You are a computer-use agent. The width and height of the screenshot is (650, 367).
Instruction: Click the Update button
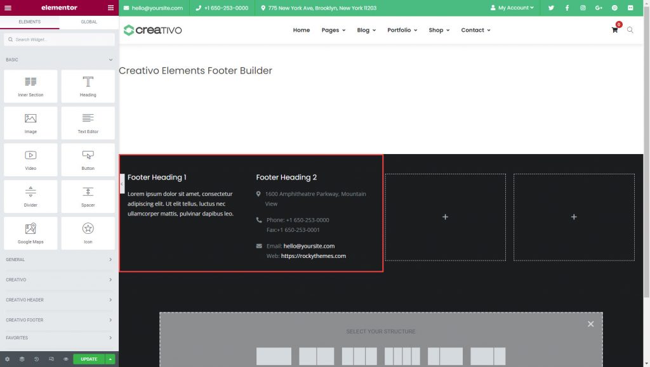(89, 359)
